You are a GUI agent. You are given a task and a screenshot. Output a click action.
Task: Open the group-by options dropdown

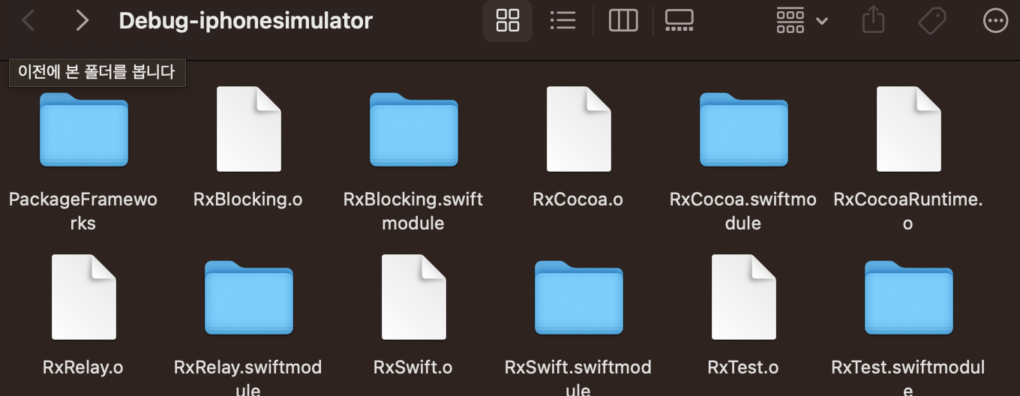802,21
